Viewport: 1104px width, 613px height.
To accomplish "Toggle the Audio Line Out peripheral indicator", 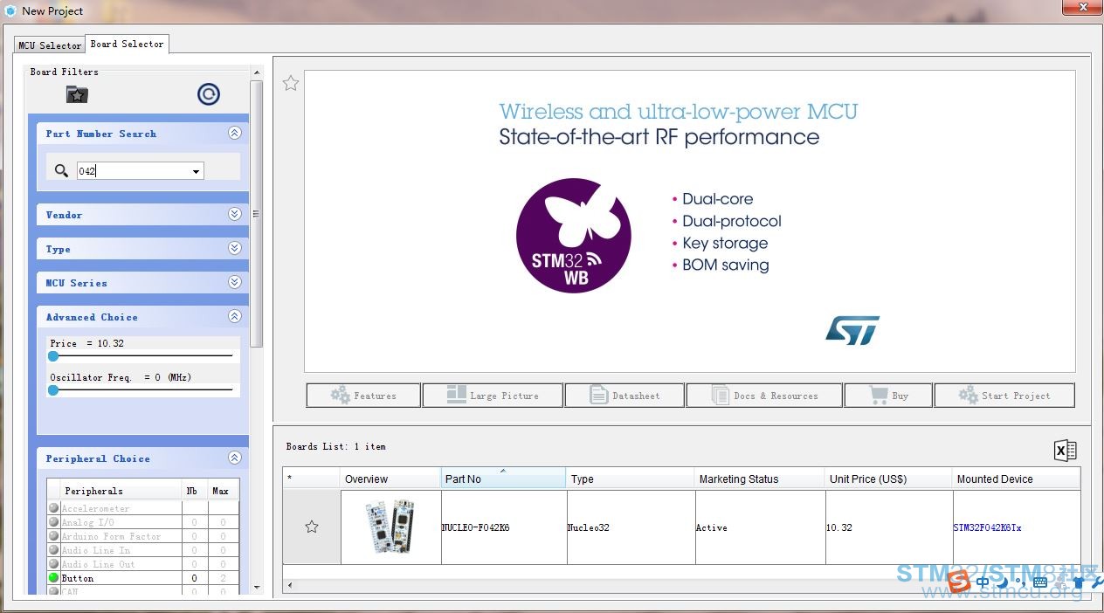I will pos(53,564).
